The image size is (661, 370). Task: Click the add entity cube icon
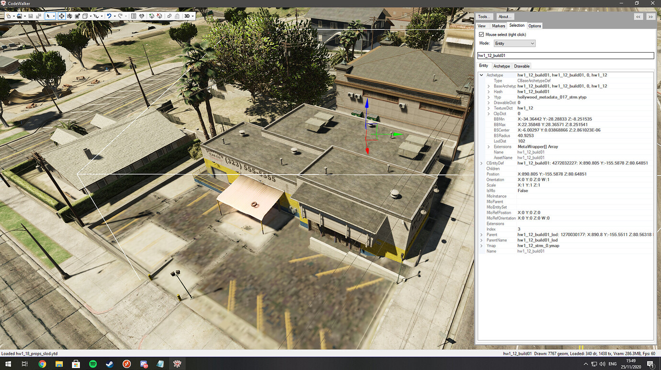pos(152,16)
